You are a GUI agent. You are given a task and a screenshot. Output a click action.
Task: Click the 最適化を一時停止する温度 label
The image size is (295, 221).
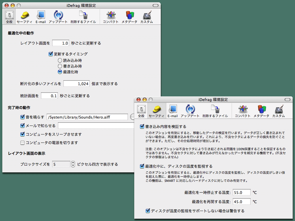(207, 193)
